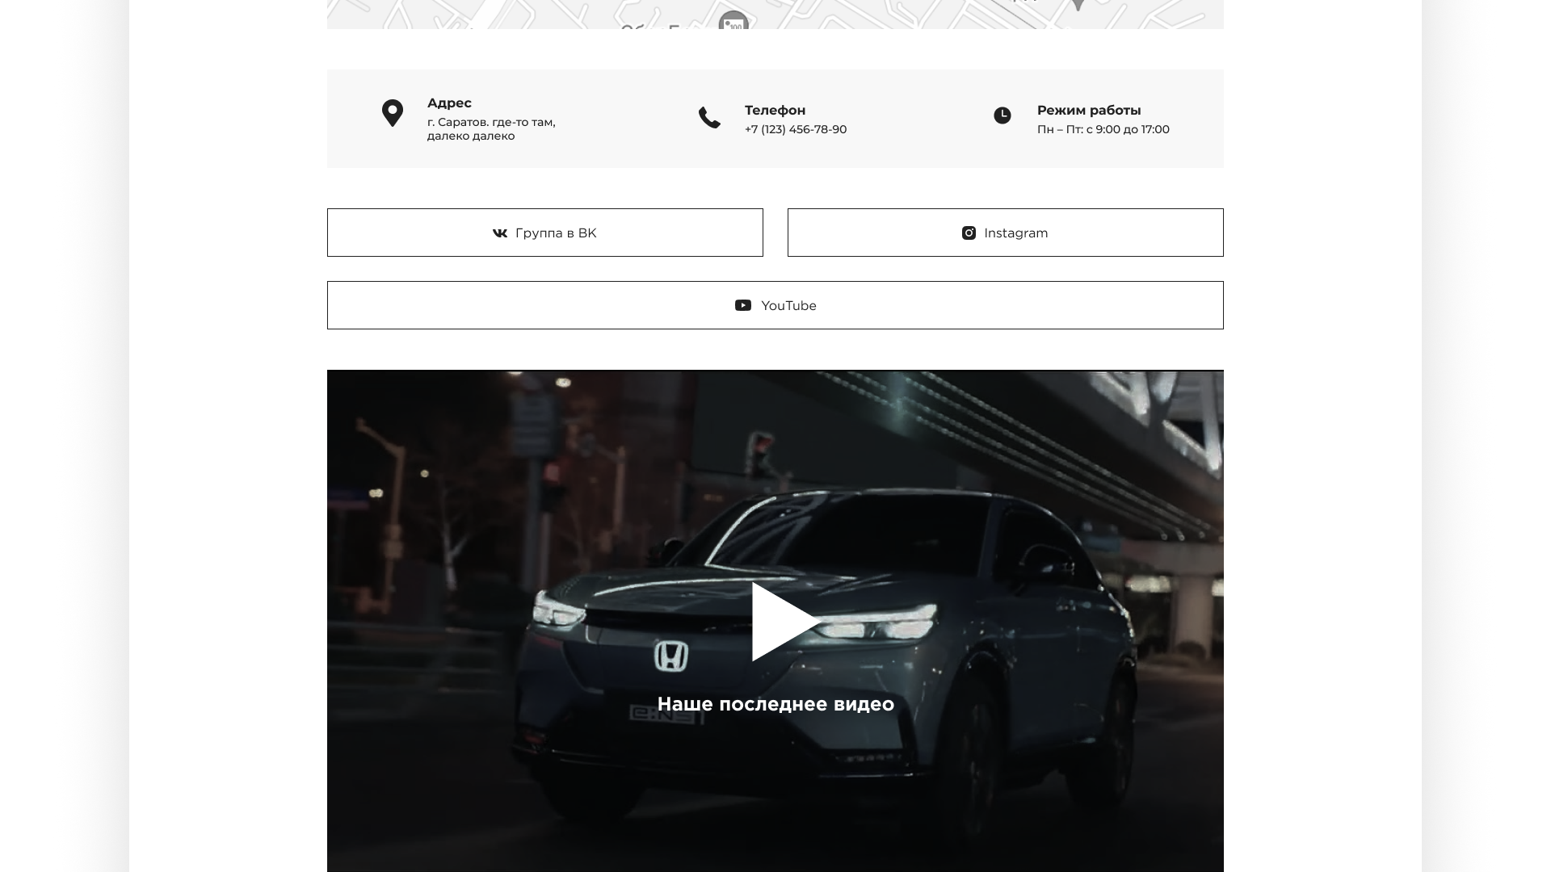1551x872 pixels.
Task: Click the phone handset icon
Action: tap(709, 118)
